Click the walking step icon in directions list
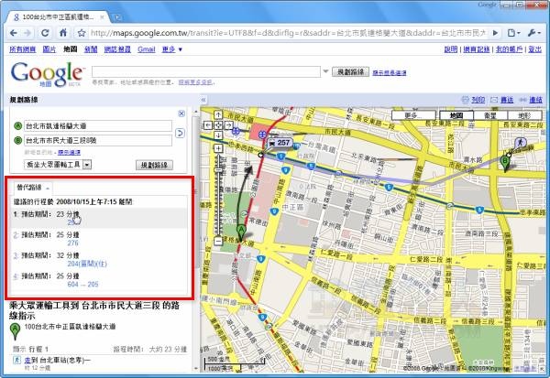550x378 pixels. pyautogui.click(x=16, y=360)
